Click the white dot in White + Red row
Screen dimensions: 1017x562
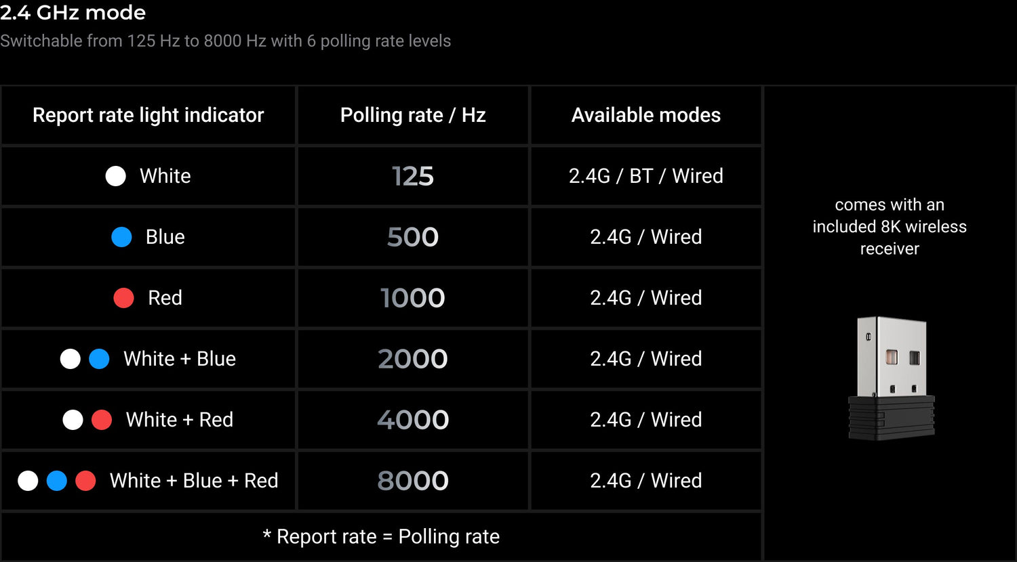point(73,420)
